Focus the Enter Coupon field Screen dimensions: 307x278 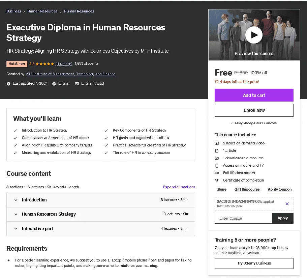[243, 218]
